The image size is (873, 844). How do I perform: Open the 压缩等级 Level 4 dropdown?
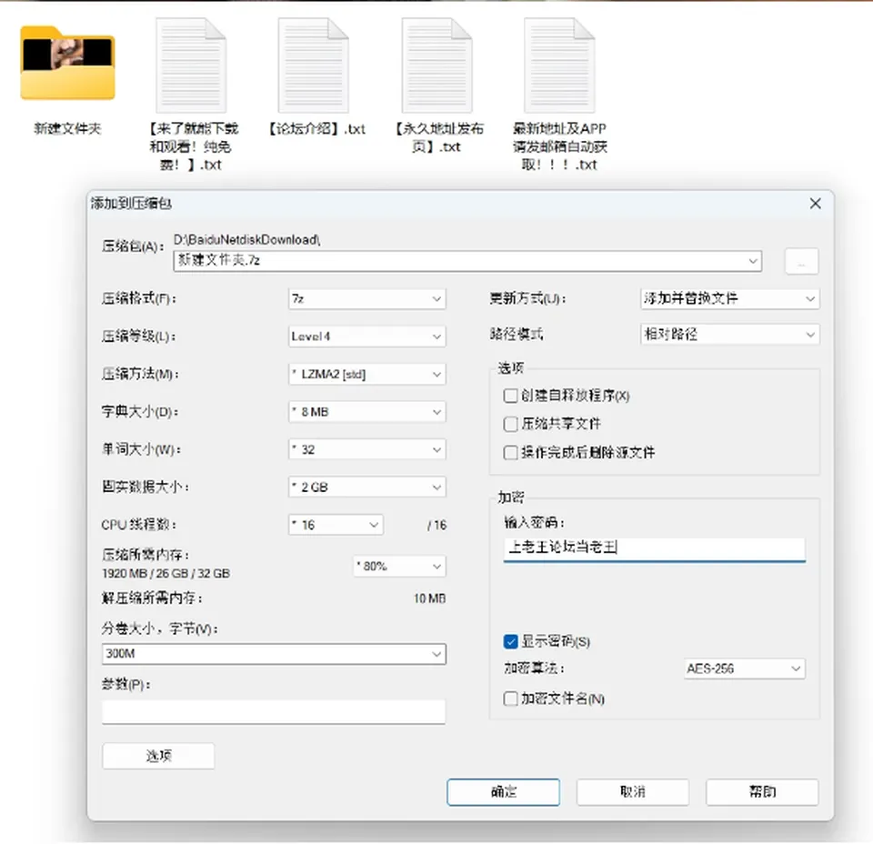[366, 337]
